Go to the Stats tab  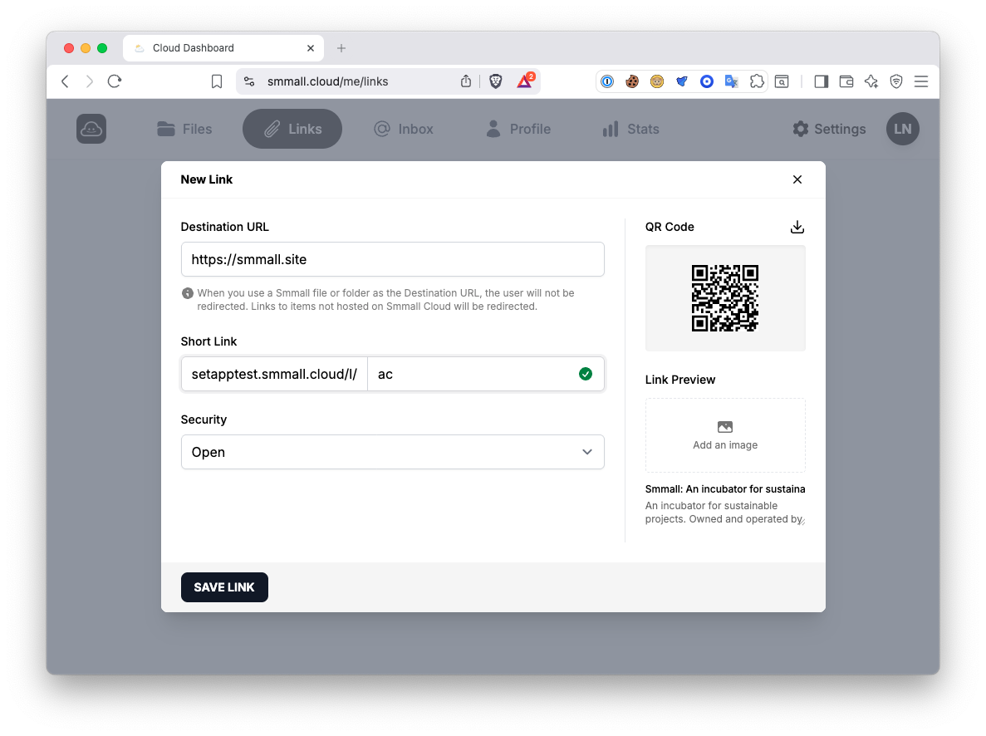coord(630,129)
